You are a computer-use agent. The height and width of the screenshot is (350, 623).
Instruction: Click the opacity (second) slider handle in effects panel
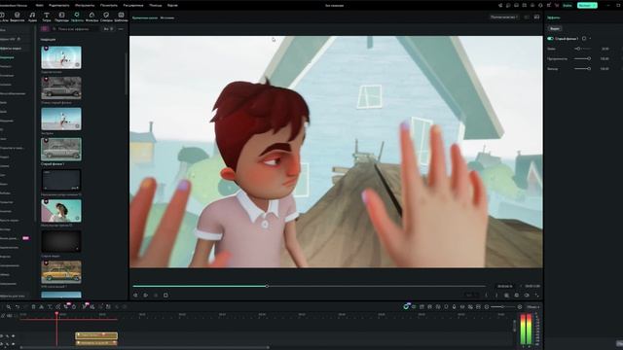(589, 58)
